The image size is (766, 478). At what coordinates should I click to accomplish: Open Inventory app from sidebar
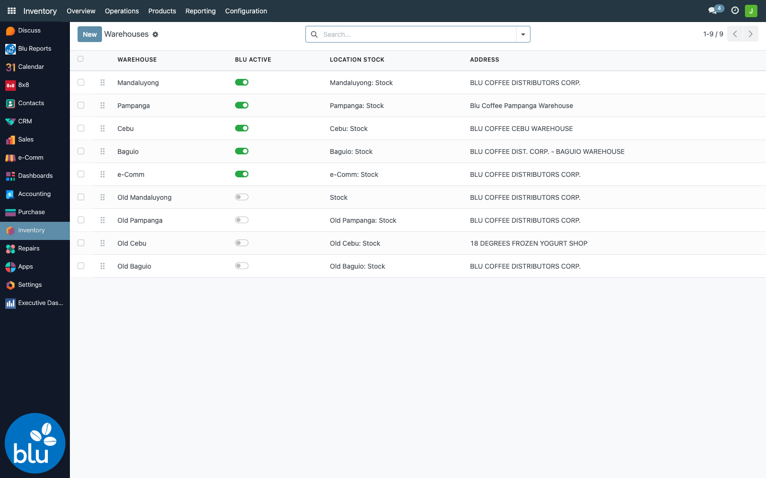tap(35, 230)
